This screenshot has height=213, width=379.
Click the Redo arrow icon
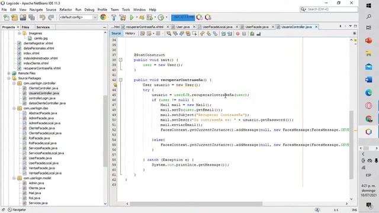pyautogui.click(x=51, y=17)
